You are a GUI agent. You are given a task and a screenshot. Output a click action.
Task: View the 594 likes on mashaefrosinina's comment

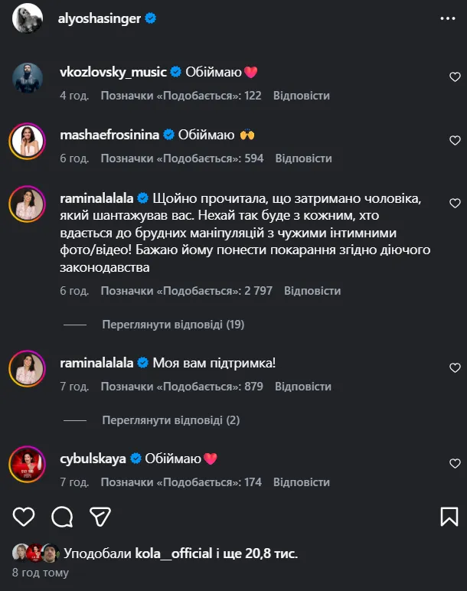182,158
